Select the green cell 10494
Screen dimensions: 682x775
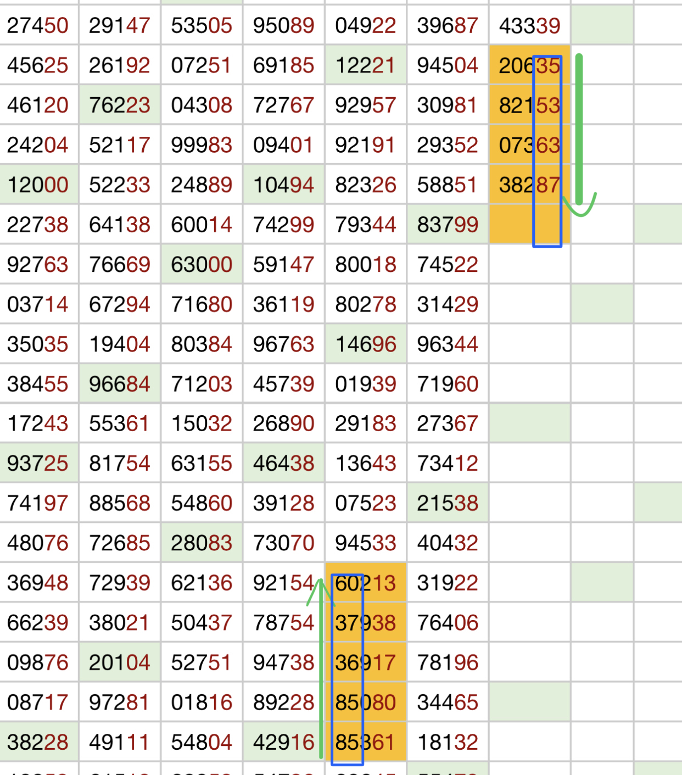coord(283,185)
